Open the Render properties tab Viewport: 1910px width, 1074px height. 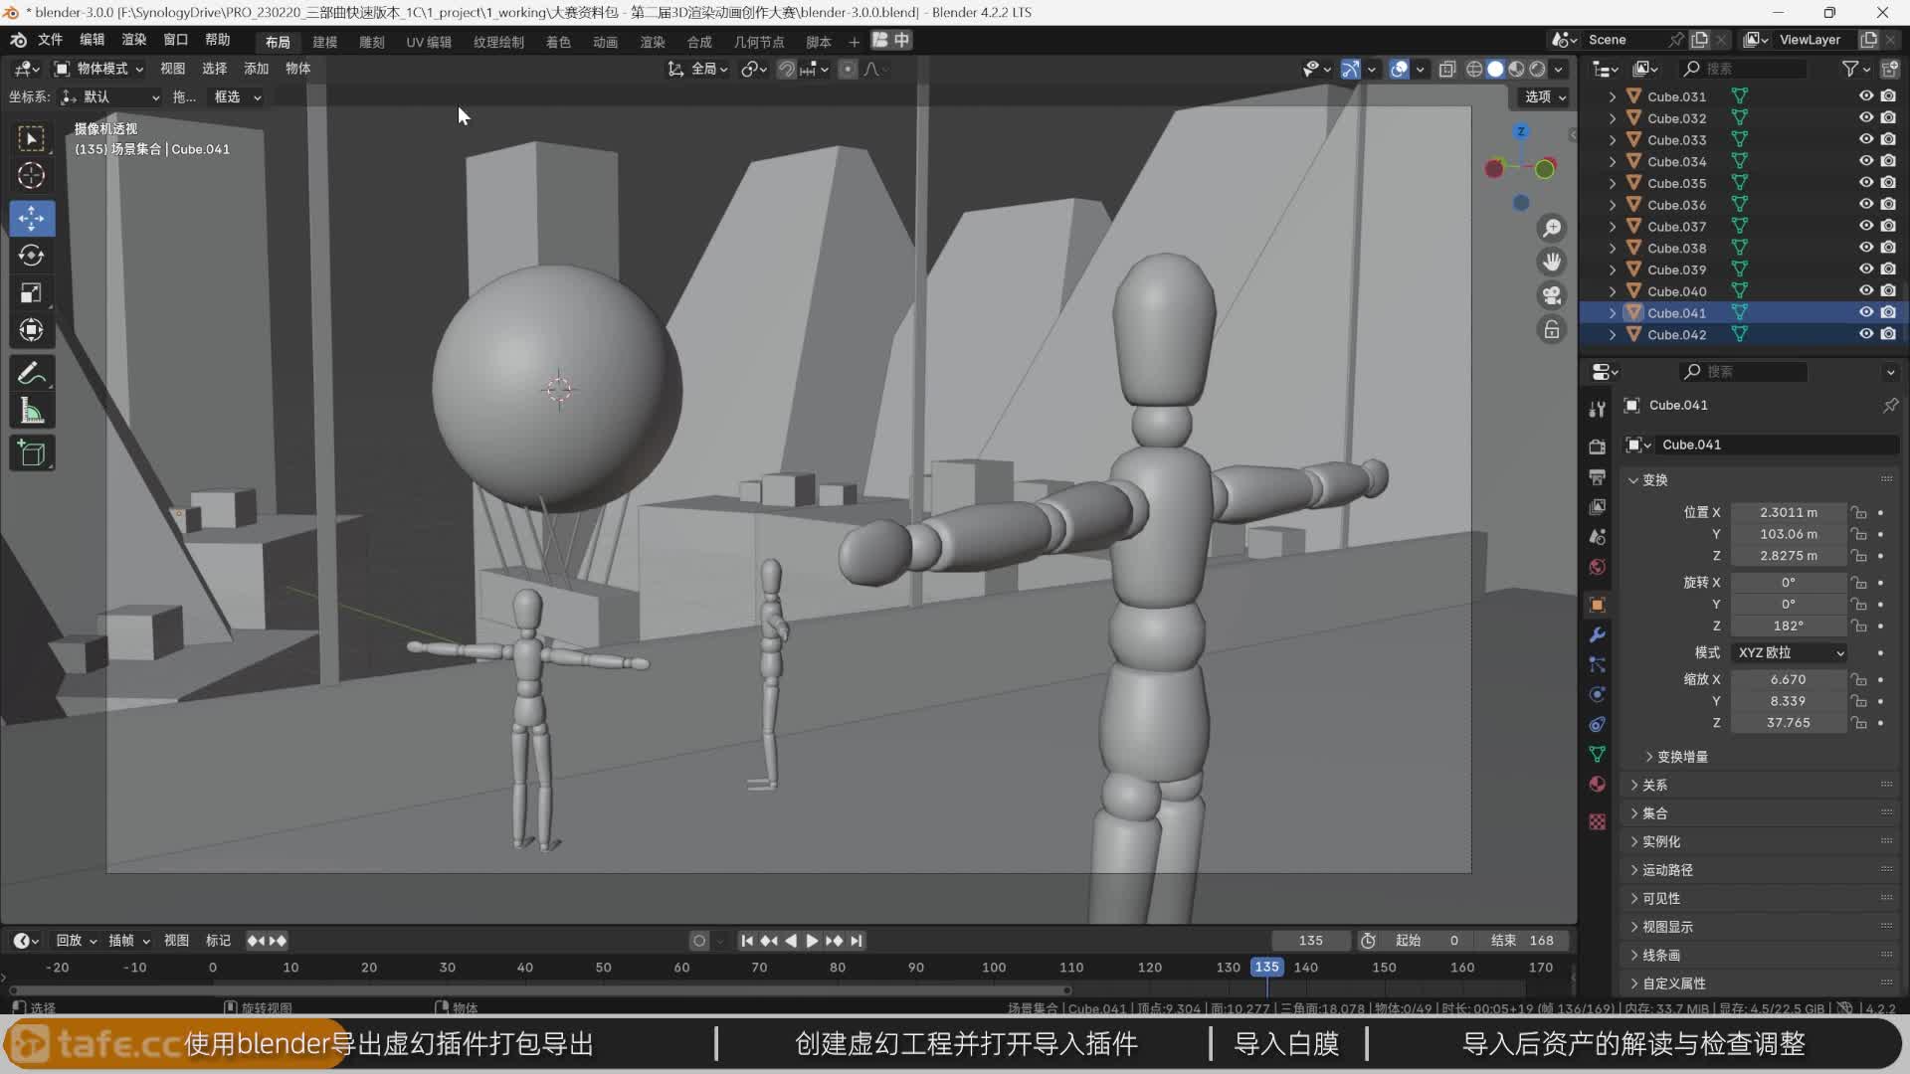point(1597,447)
